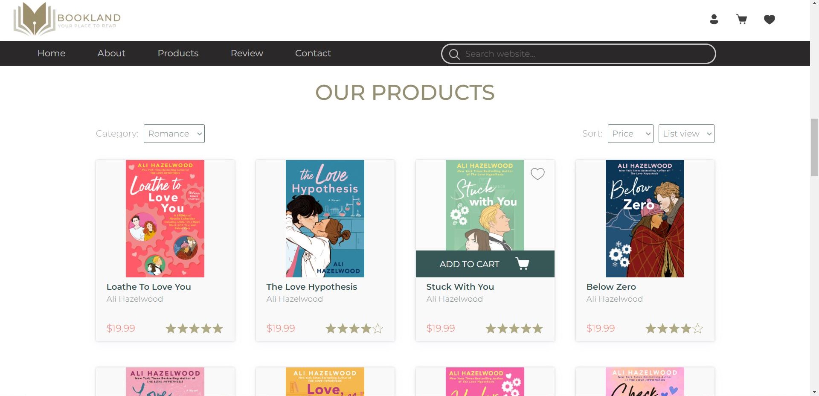
Task: Open the Products menu item
Action: coord(178,53)
